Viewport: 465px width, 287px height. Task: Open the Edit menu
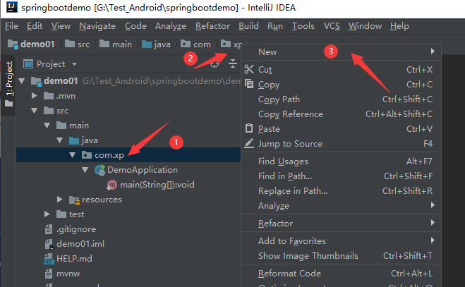[x=35, y=26]
